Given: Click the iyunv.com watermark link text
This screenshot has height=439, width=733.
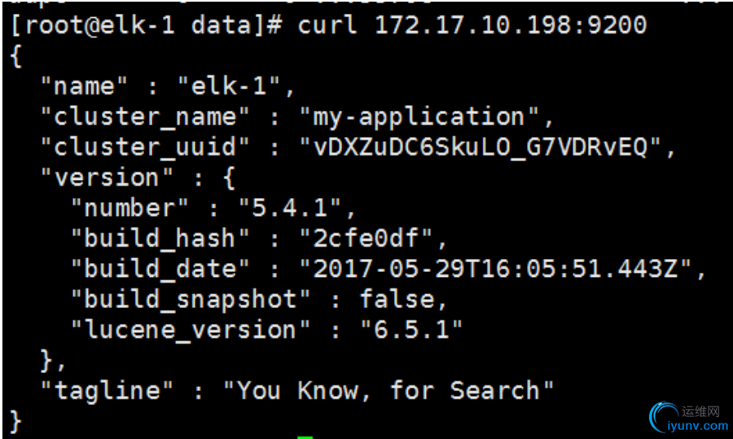Looking at the screenshot, I should pyautogui.click(x=698, y=426).
